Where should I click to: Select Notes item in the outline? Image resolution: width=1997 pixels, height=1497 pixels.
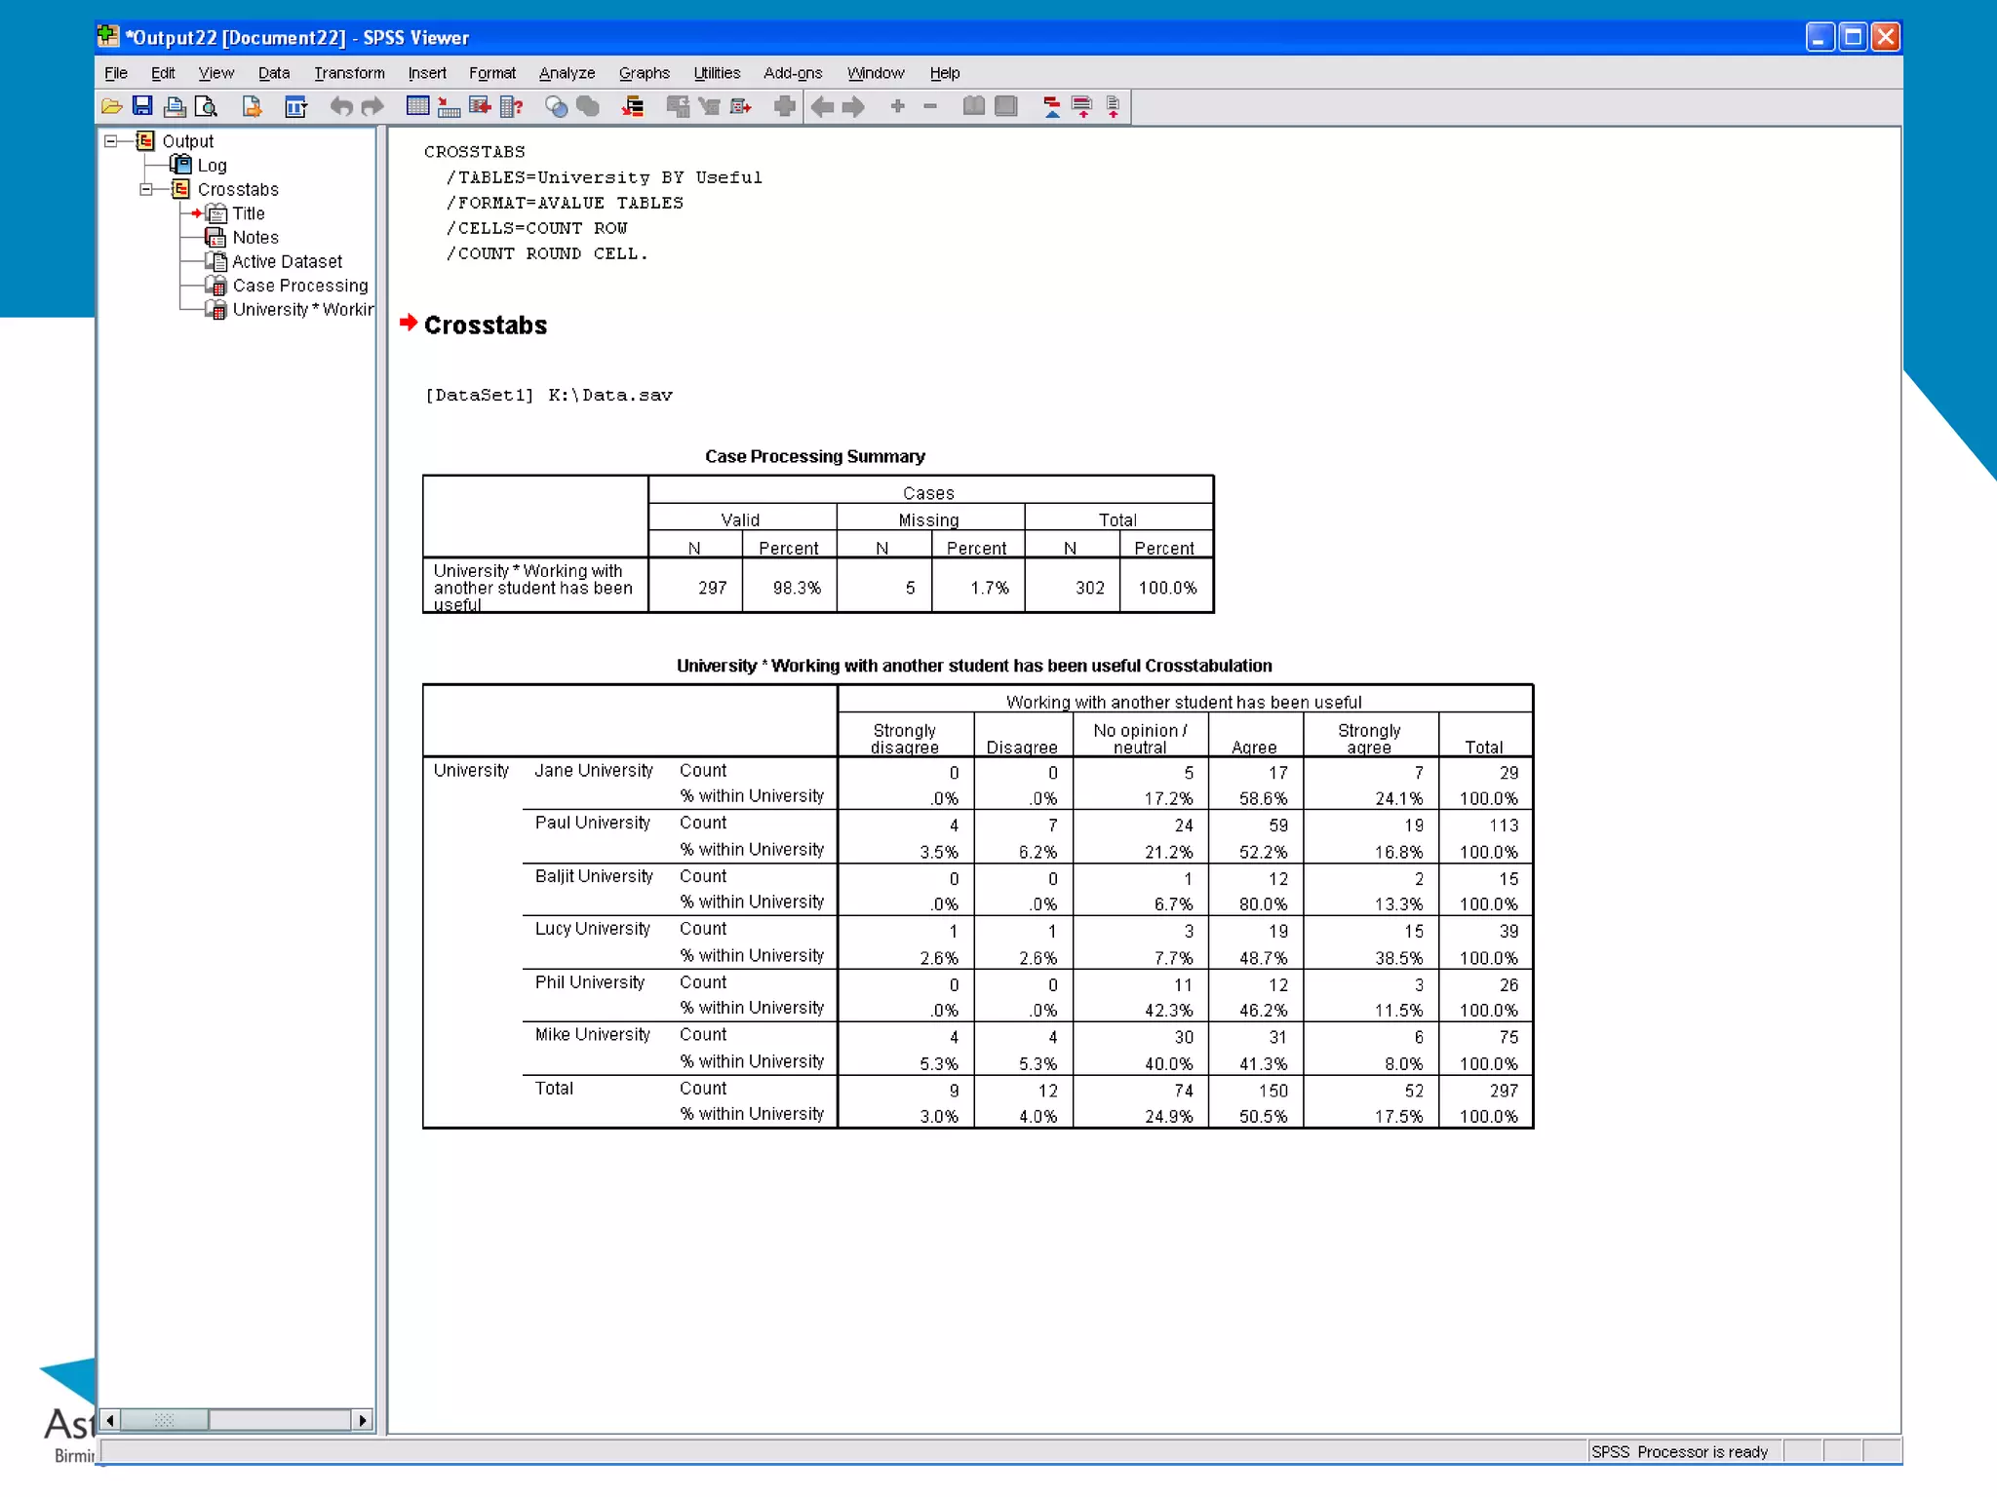[x=255, y=238]
